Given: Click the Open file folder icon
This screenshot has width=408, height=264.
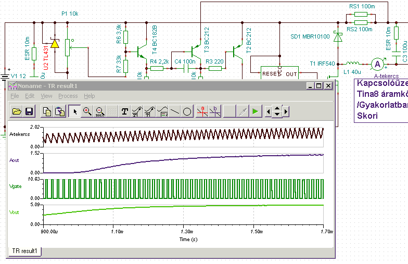Looking at the screenshot, I should [x=17, y=111].
